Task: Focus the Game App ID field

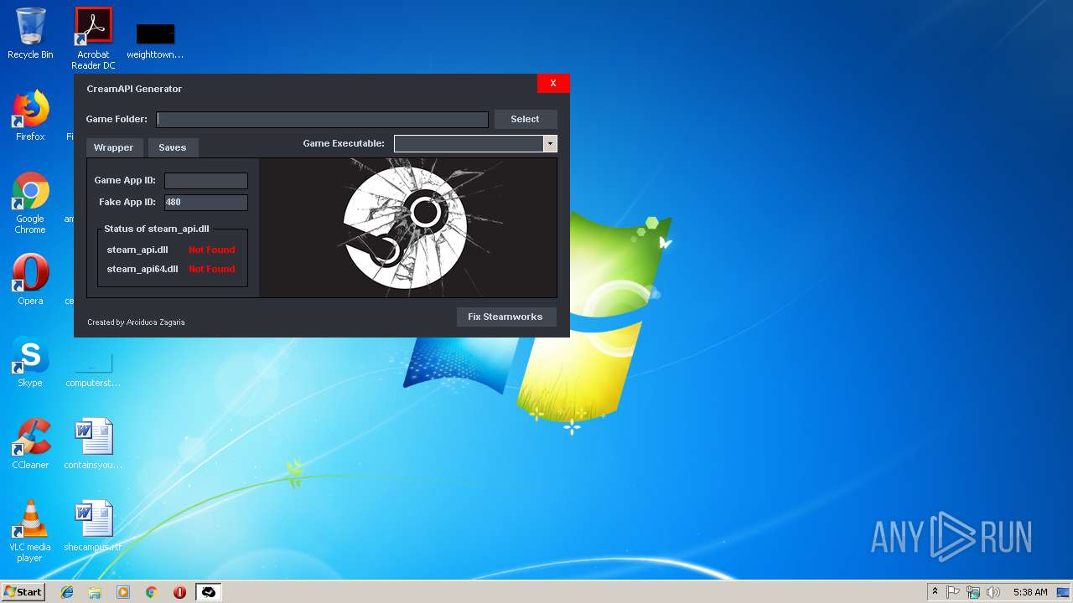Action: coord(205,181)
